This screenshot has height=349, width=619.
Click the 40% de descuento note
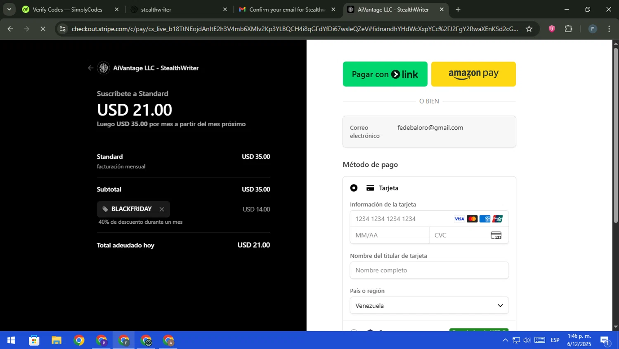pyautogui.click(x=140, y=222)
